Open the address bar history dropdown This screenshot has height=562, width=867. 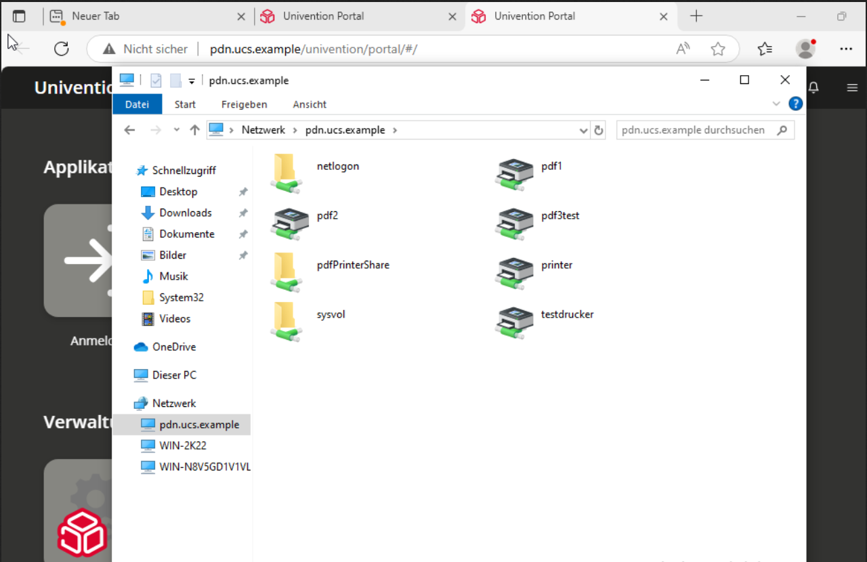click(584, 130)
